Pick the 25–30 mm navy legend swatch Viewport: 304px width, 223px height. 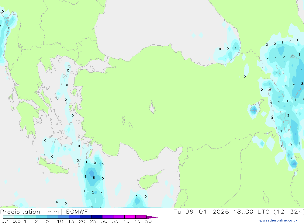coord(97,217)
